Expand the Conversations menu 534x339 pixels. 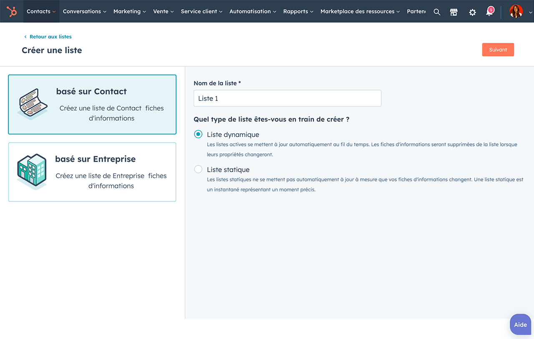85,11
